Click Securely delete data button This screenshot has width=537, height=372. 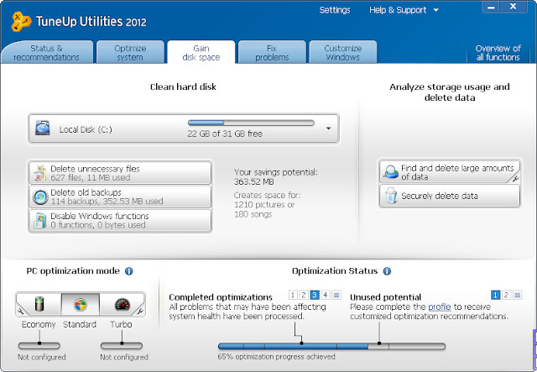450,196
